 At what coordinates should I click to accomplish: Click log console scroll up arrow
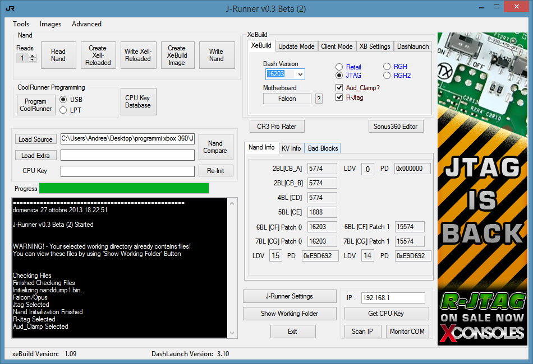click(232, 203)
